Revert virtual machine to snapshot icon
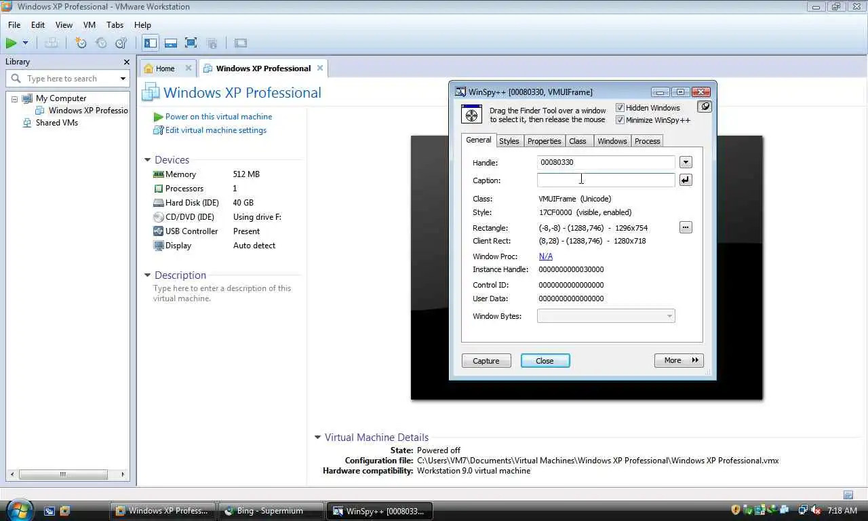Viewport: 868px width, 521px height. (101, 43)
